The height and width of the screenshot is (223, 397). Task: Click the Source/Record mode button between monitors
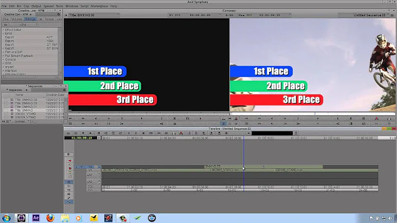(x=223, y=124)
